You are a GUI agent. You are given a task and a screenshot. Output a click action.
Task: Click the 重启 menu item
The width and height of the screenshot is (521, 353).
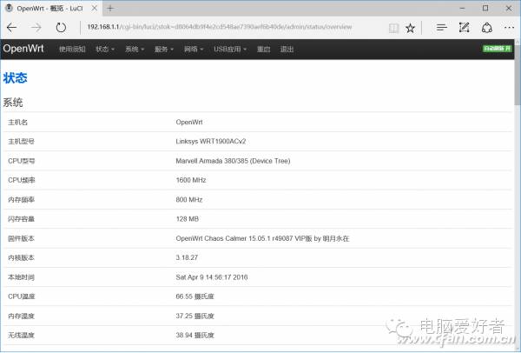[x=263, y=50]
